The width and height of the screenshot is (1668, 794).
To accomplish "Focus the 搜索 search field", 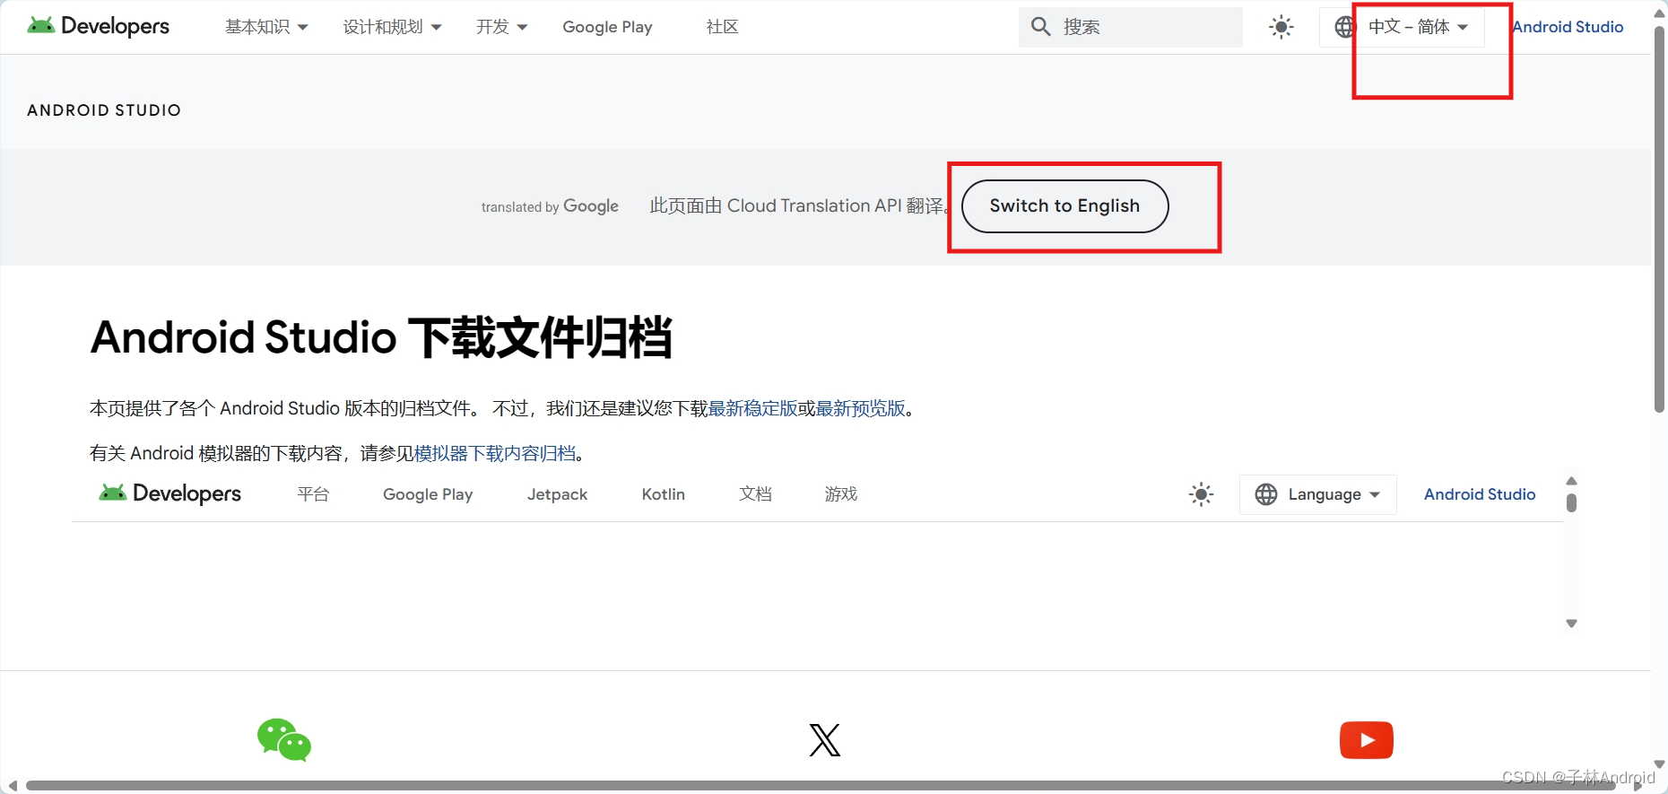I will coord(1130,27).
